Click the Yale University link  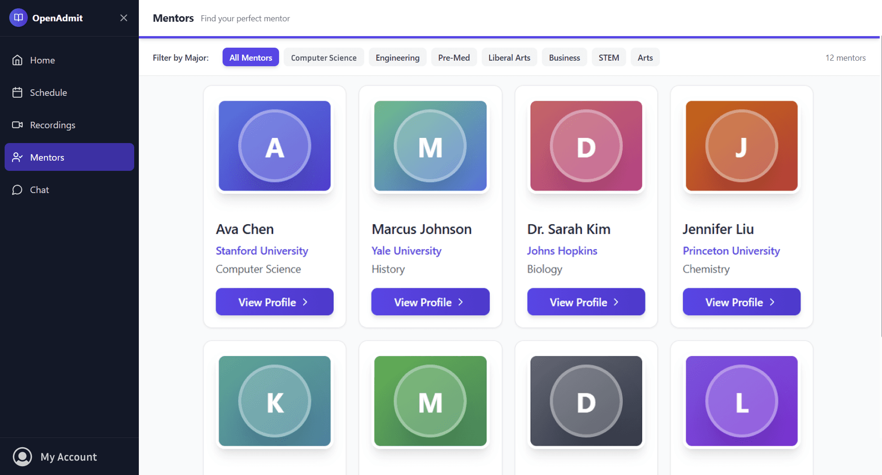(406, 250)
